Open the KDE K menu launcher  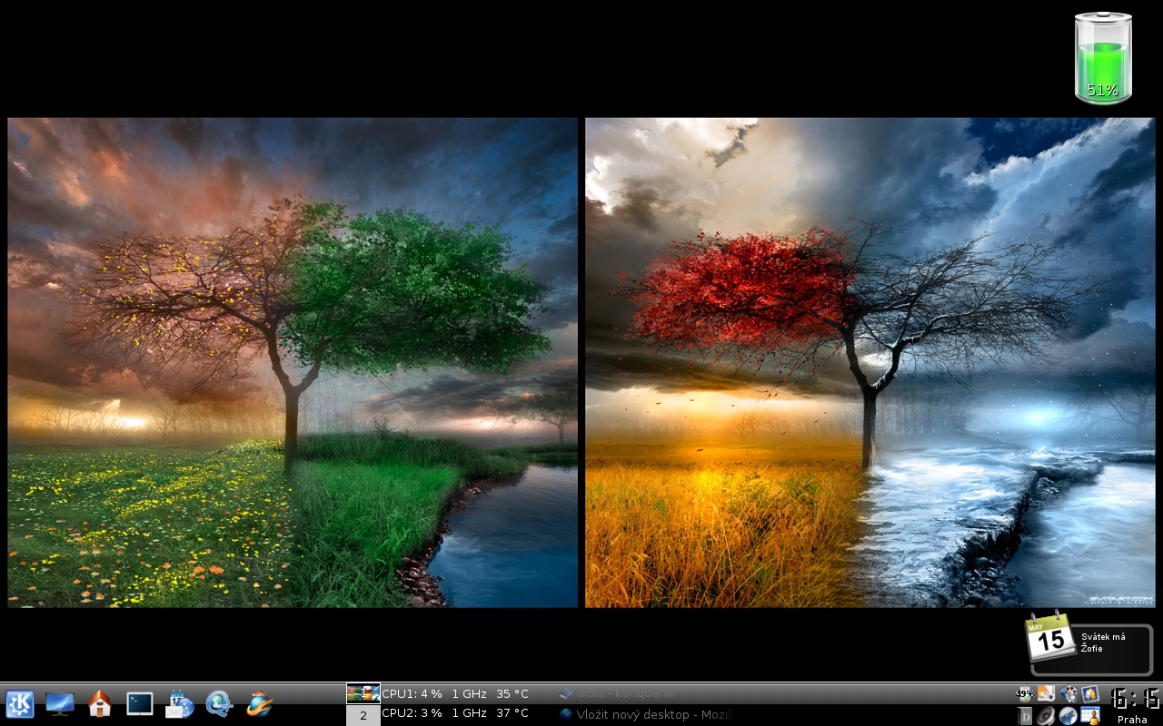pos(20,704)
